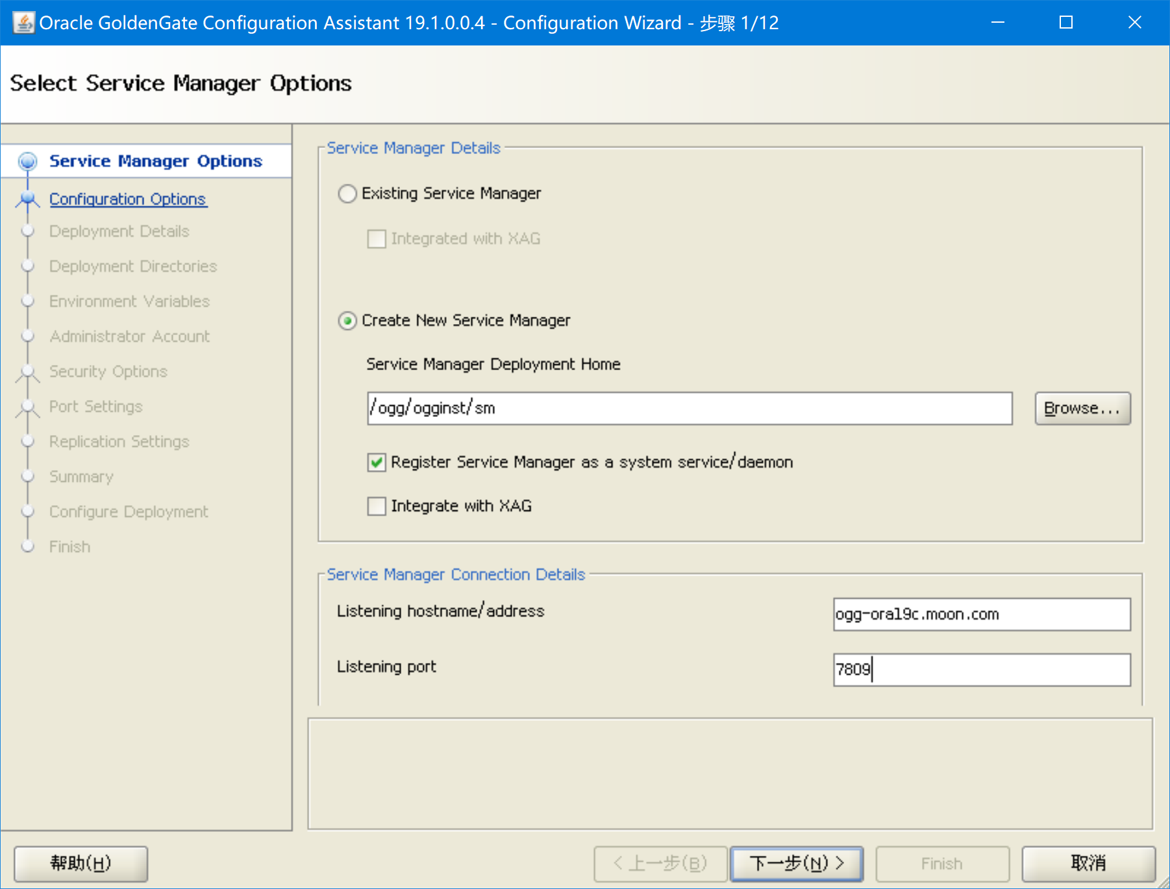Open help with the 帮助(H) button
1170x889 pixels.
click(x=81, y=864)
